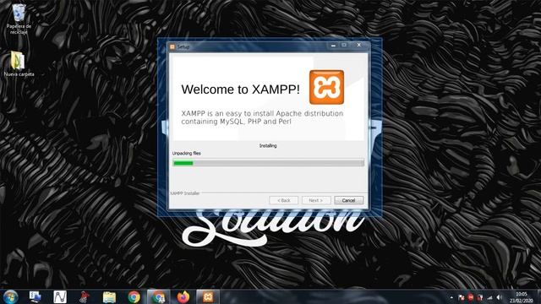Click the disabled Next > button
541x304 pixels.
[x=316, y=200]
